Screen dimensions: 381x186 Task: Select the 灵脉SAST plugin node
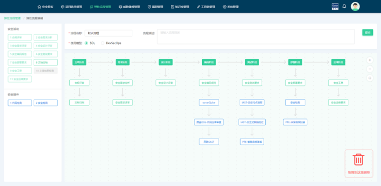point(209,141)
